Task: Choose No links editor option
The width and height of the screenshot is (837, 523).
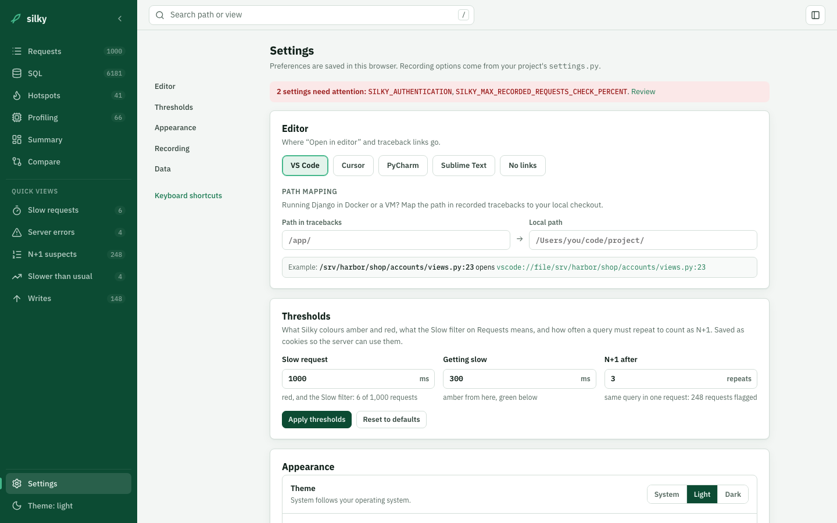Action: click(523, 166)
